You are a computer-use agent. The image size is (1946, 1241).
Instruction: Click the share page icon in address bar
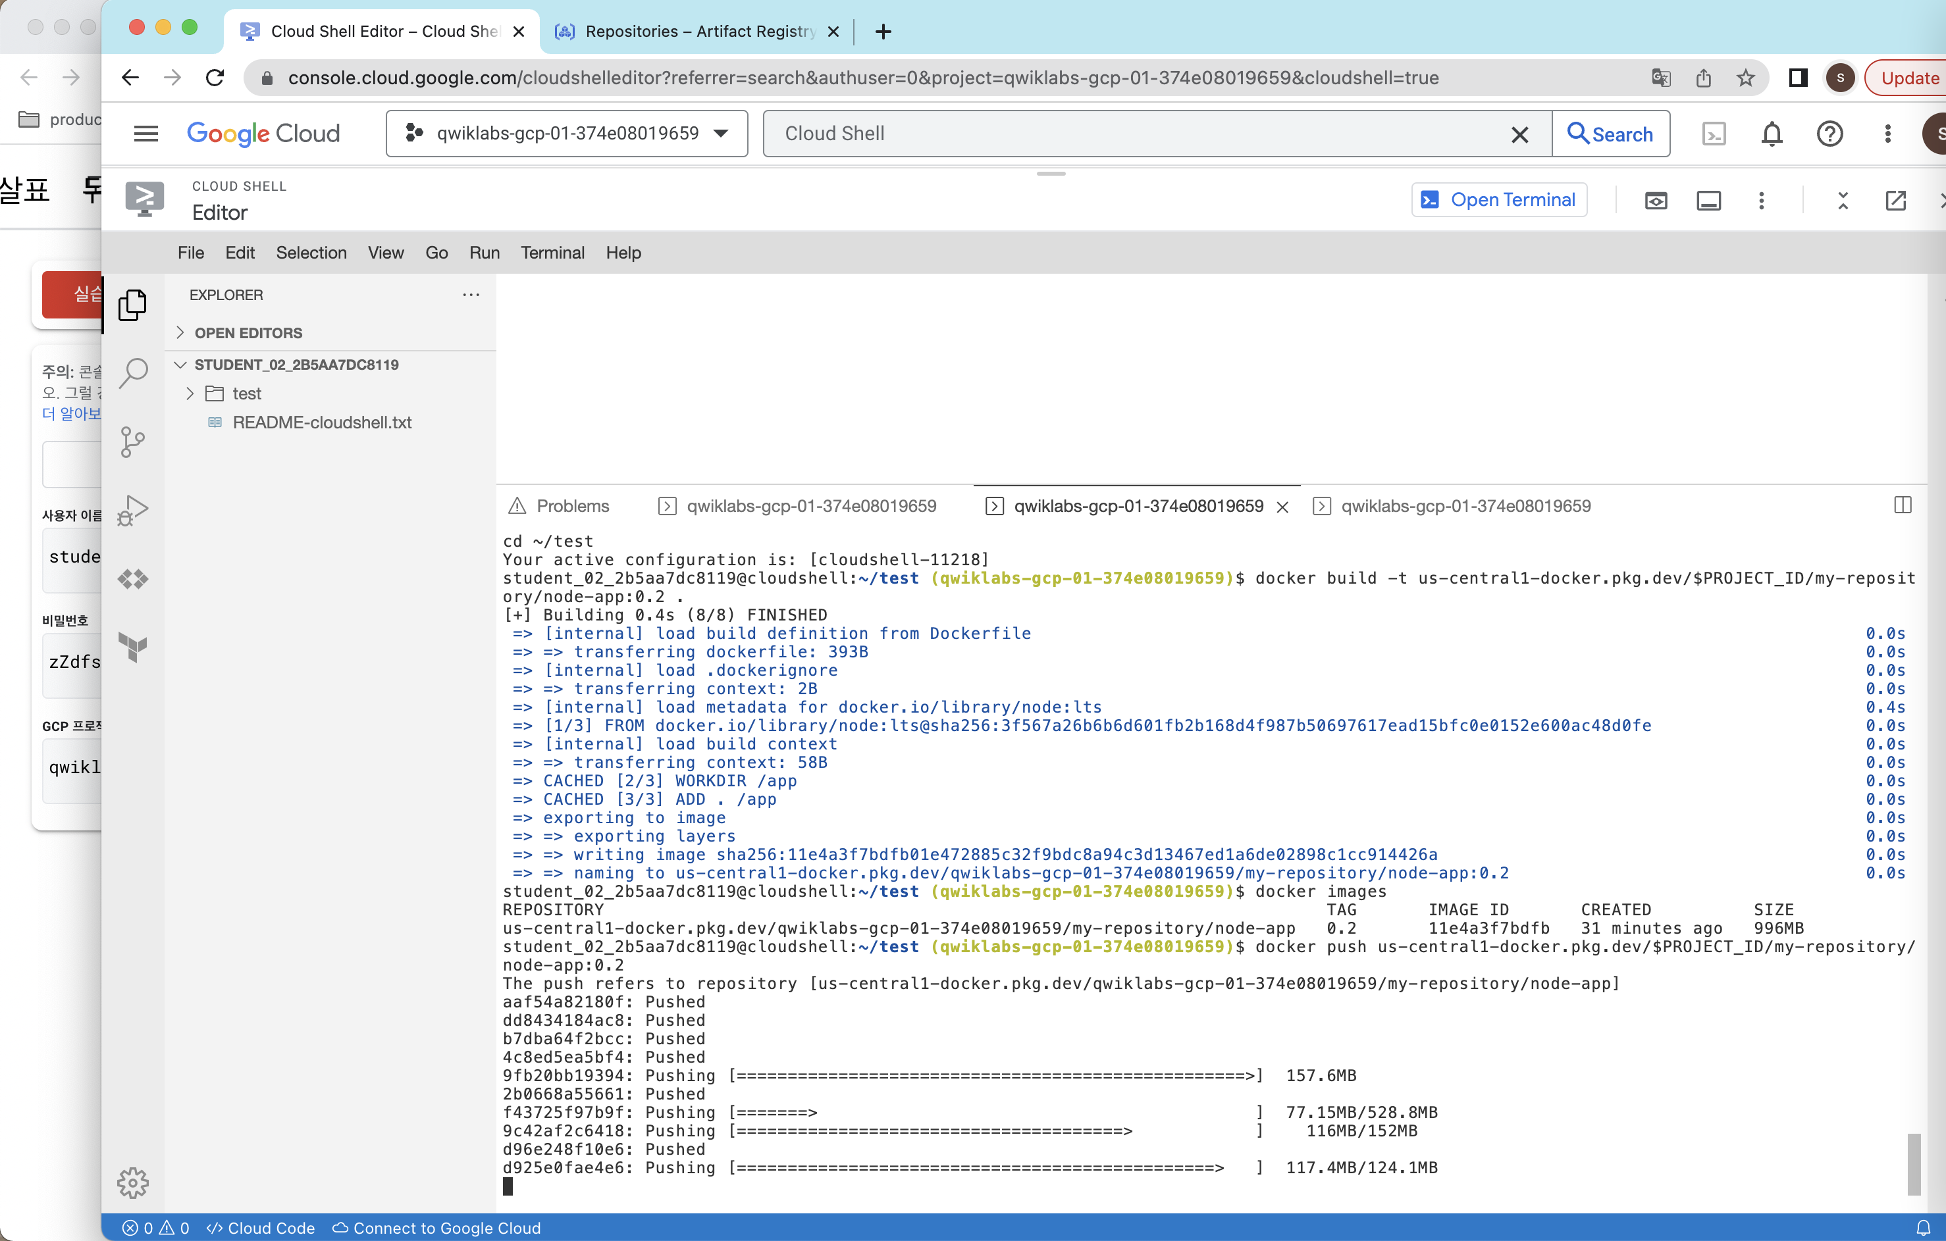coord(1704,78)
